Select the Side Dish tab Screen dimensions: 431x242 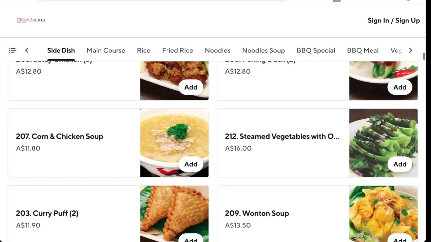[61, 50]
